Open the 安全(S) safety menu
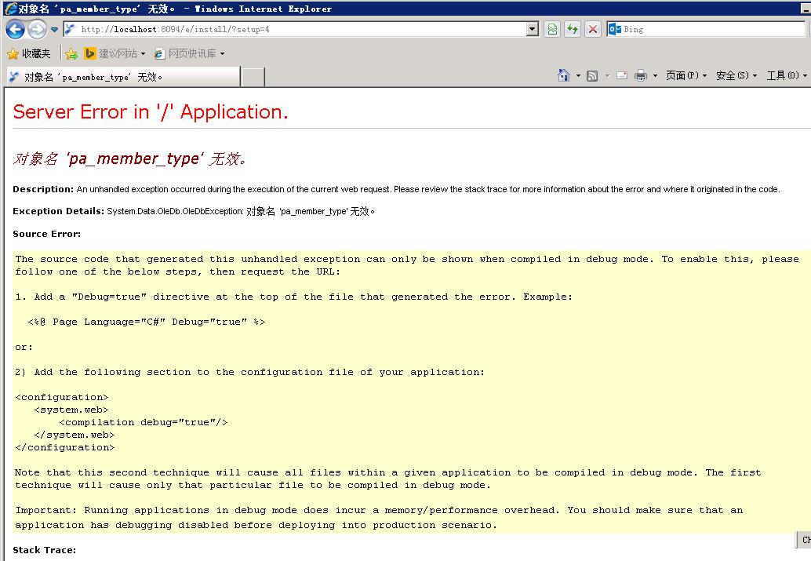This screenshot has width=811, height=561. 736,75
